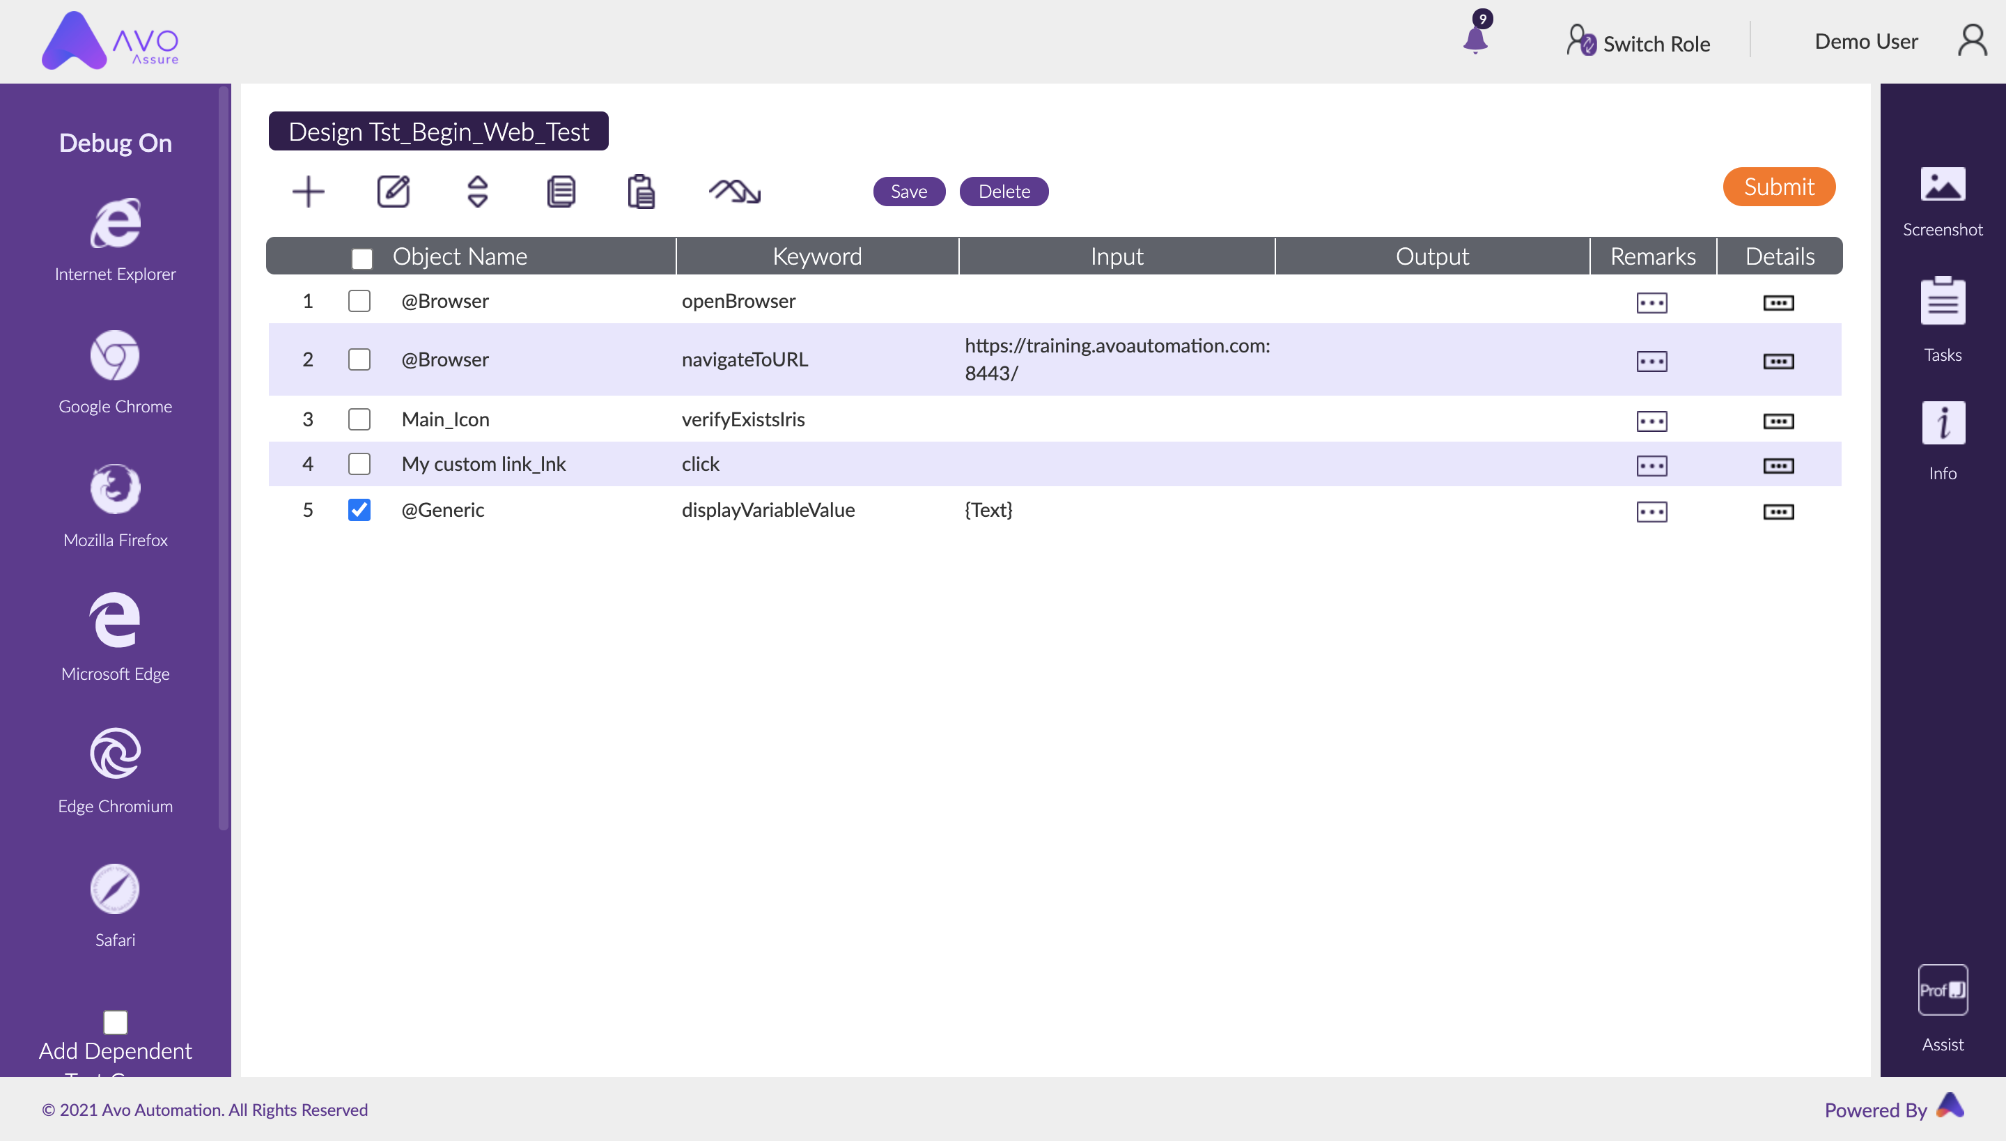Check the checkbox for the openBrowser step
The width and height of the screenshot is (2006, 1141).
click(x=359, y=301)
